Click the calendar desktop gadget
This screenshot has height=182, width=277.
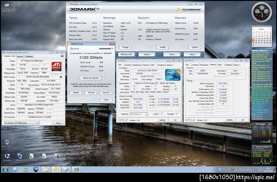coord(262,36)
